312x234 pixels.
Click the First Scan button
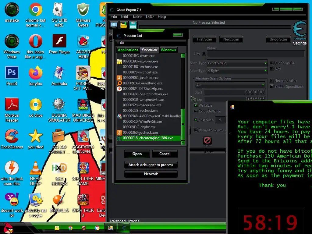click(x=204, y=39)
